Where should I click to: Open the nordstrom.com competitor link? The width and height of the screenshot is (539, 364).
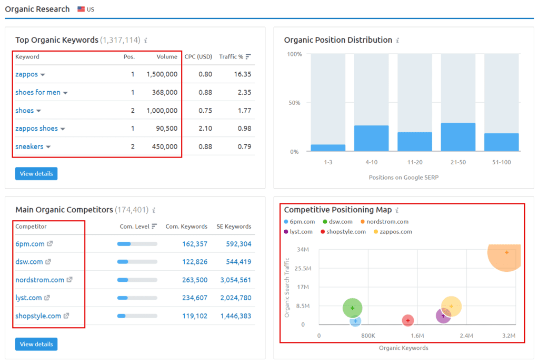[x=39, y=280]
